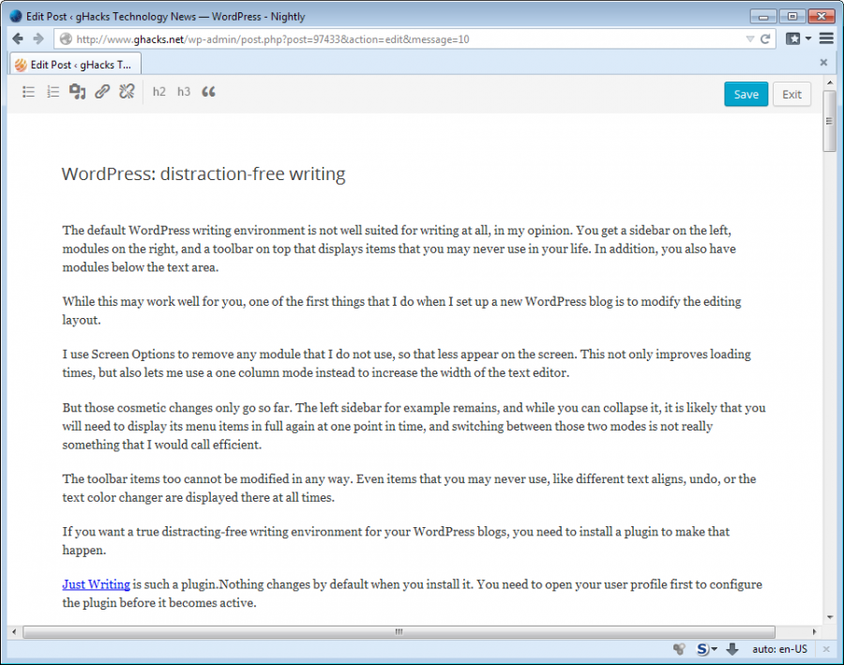
Task: Save the post with the Save button
Action: coord(746,94)
